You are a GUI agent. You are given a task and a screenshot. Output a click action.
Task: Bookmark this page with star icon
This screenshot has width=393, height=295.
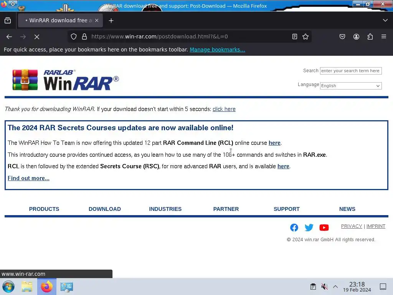305,36
